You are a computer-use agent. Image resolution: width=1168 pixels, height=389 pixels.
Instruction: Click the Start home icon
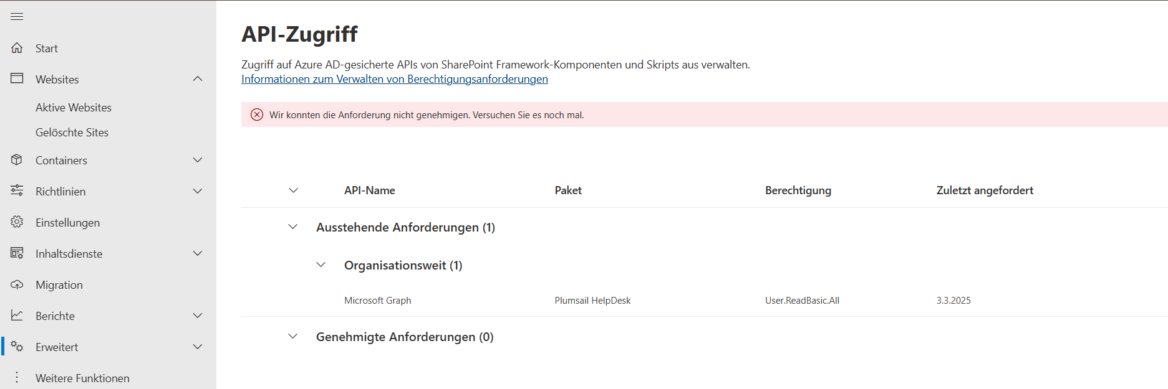[17, 48]
